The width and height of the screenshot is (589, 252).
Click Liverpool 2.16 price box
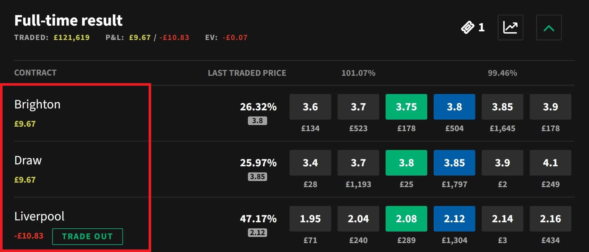tap(550, 219)
